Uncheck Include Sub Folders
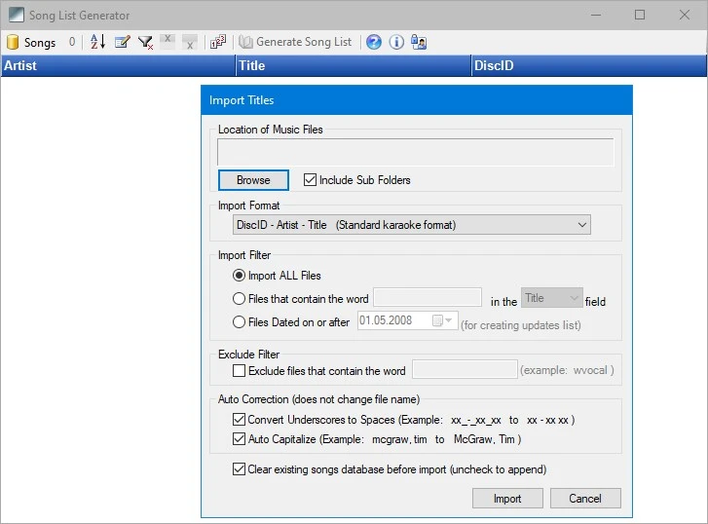The width and height of the screenshot is (708, 524). [311, 180]
